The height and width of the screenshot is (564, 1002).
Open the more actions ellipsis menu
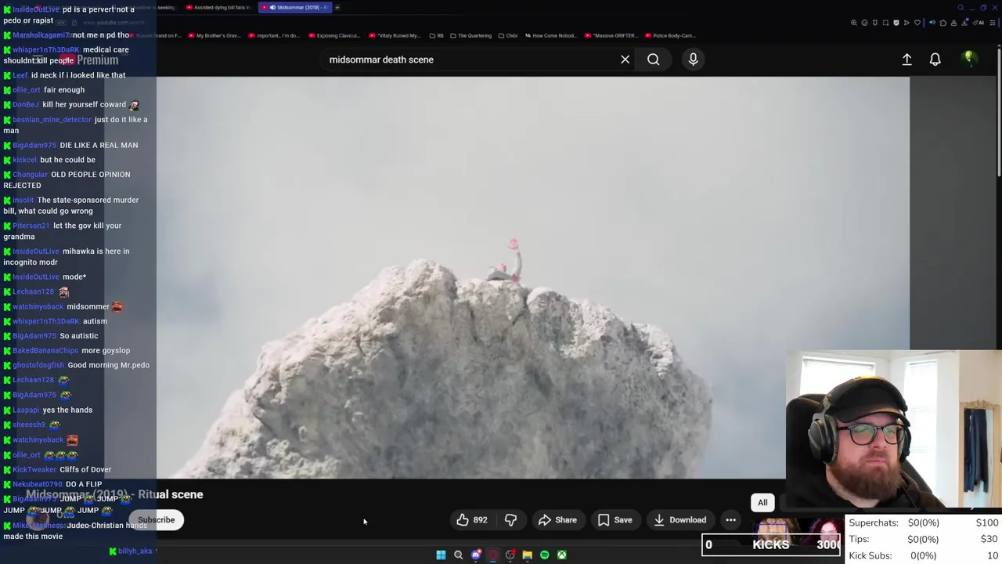pyautogui.click(x=730, y=520)
